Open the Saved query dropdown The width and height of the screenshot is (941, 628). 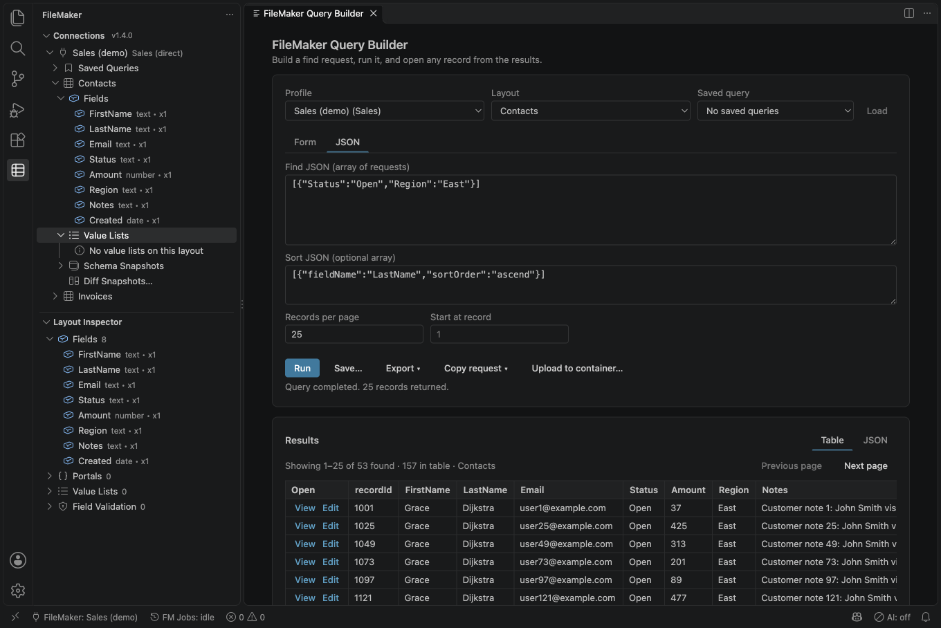776,111
